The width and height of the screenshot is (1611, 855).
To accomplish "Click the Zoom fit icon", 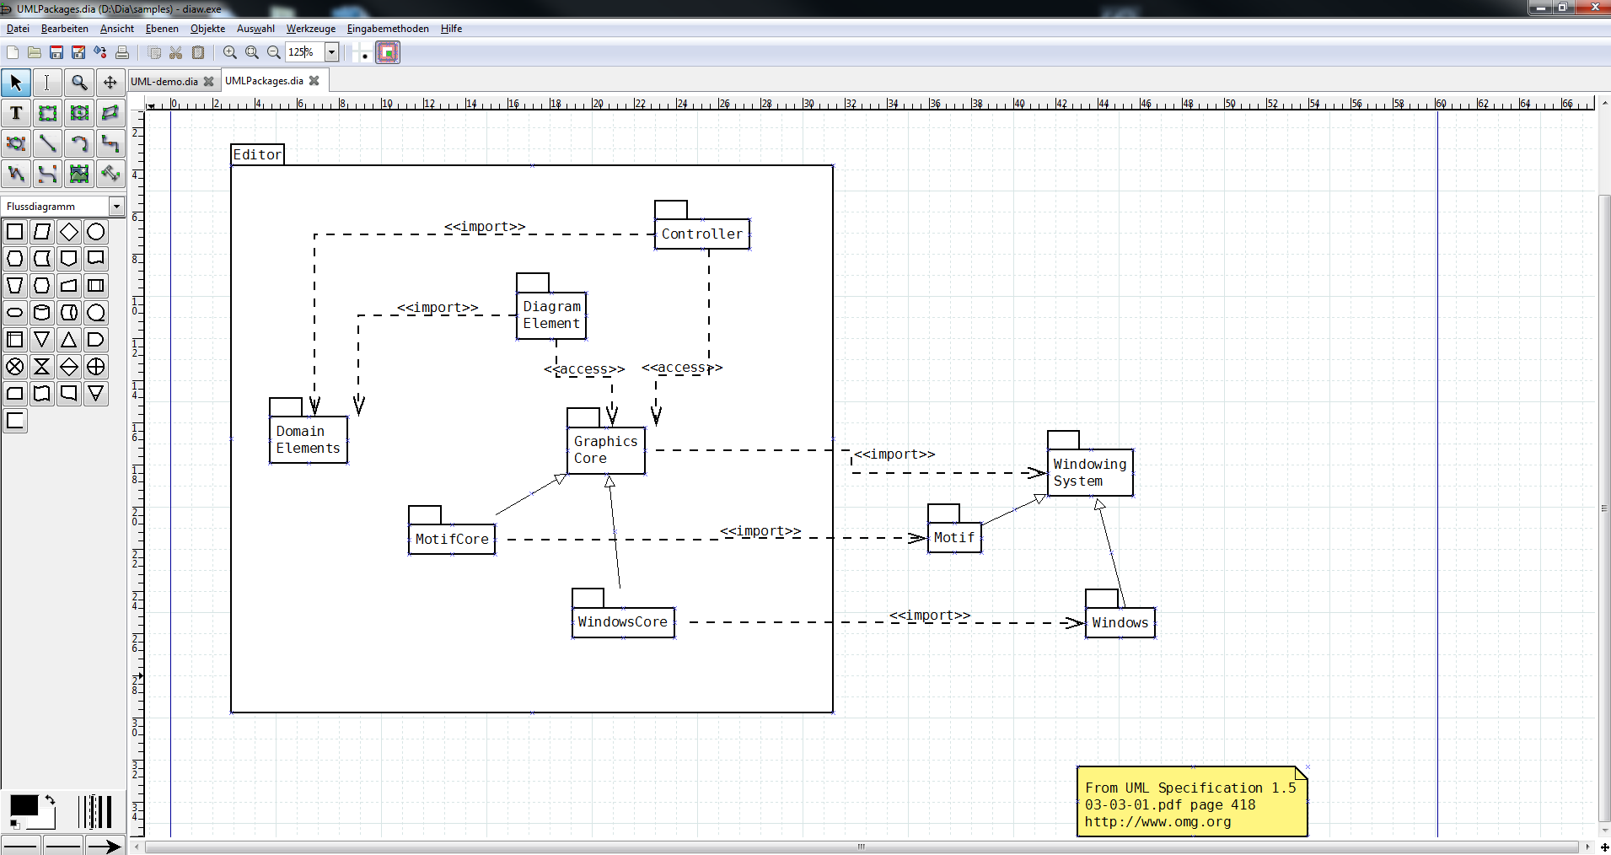I will (x=251, y=52).
